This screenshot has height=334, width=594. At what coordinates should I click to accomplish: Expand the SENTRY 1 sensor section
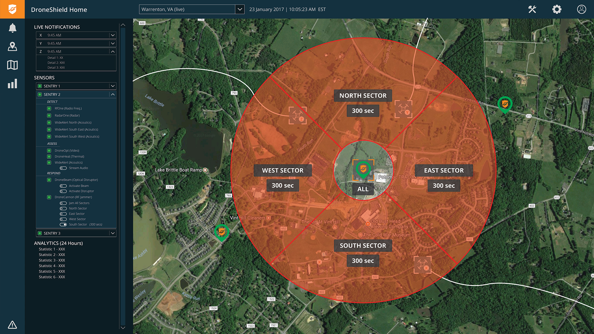[x=113, y=86]
